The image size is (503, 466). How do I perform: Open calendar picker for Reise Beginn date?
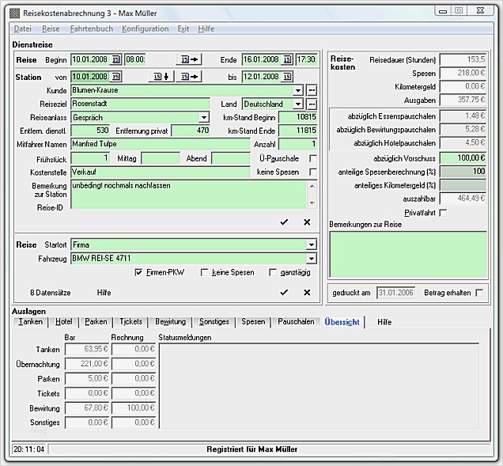pos(115,59)
